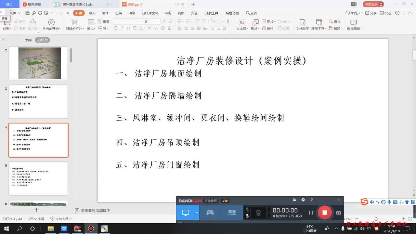Open the 幻灯片放映 ribbon tab

(150, 13)
